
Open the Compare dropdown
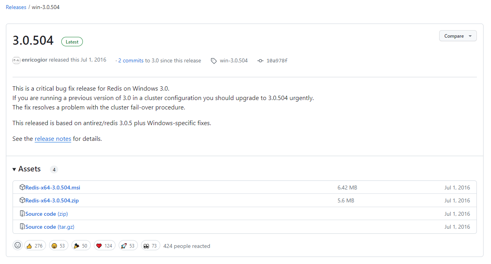tap(458, 36)
